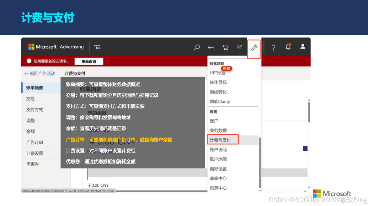The width and height of the screenshot is (368, 206).
Task: Open the user profile avatar
Action: click(303, 47)
